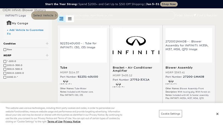
Task: Expand the Condition filter section
Action: pyautogui.click(x=47, y=44)
